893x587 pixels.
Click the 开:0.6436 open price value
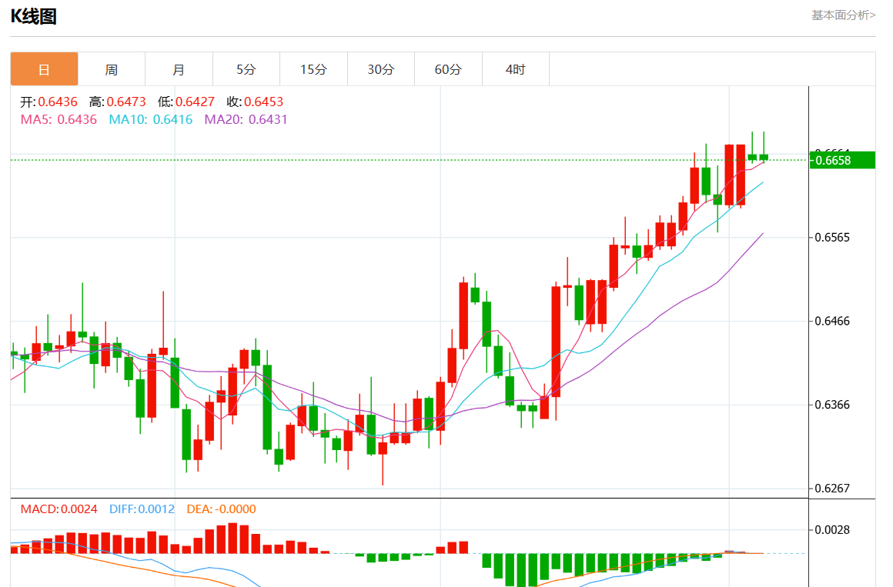pyautogui.click(x=49, y=102)
